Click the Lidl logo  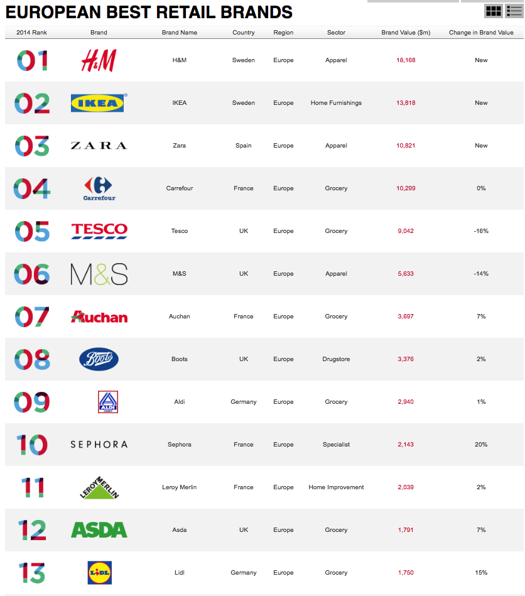(x=100, y=572)
